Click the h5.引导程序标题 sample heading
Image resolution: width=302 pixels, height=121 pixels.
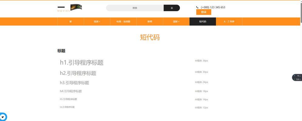click(x=68, y=99)
